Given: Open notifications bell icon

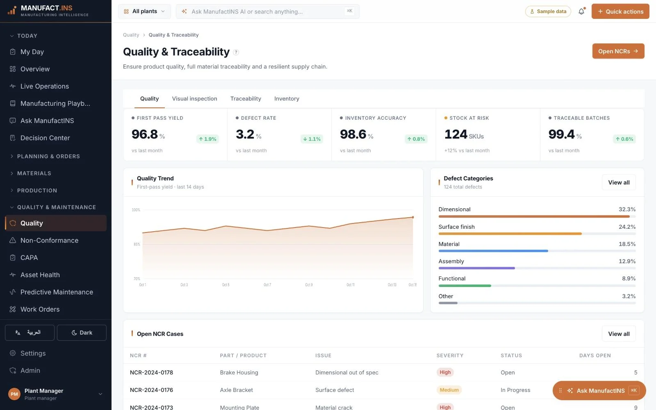Looking at the screenshot, I should [x=581, y=11].
